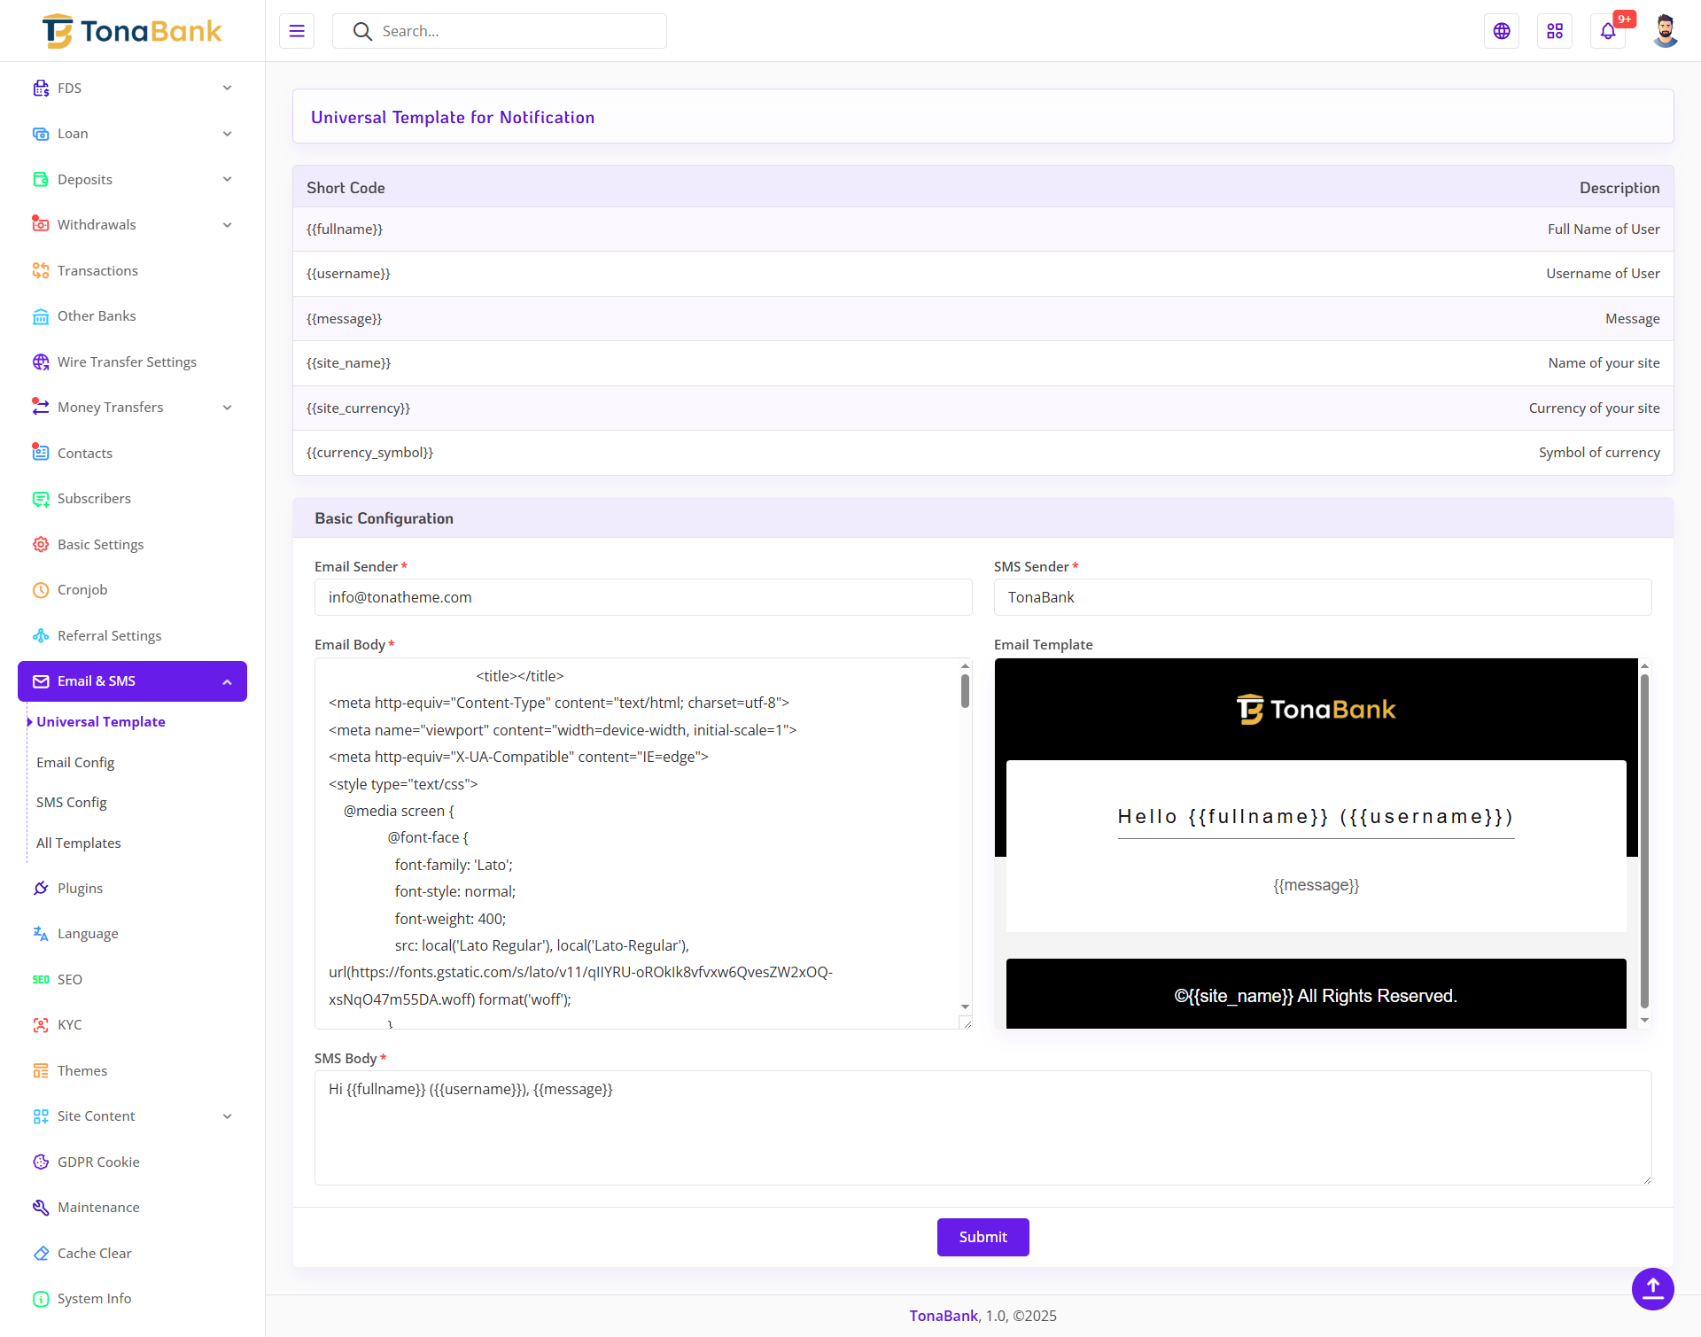Click the scroll-to-top arrow button
1701x1337 pixels.
pyautogui.click(x=1652, y=1288)
